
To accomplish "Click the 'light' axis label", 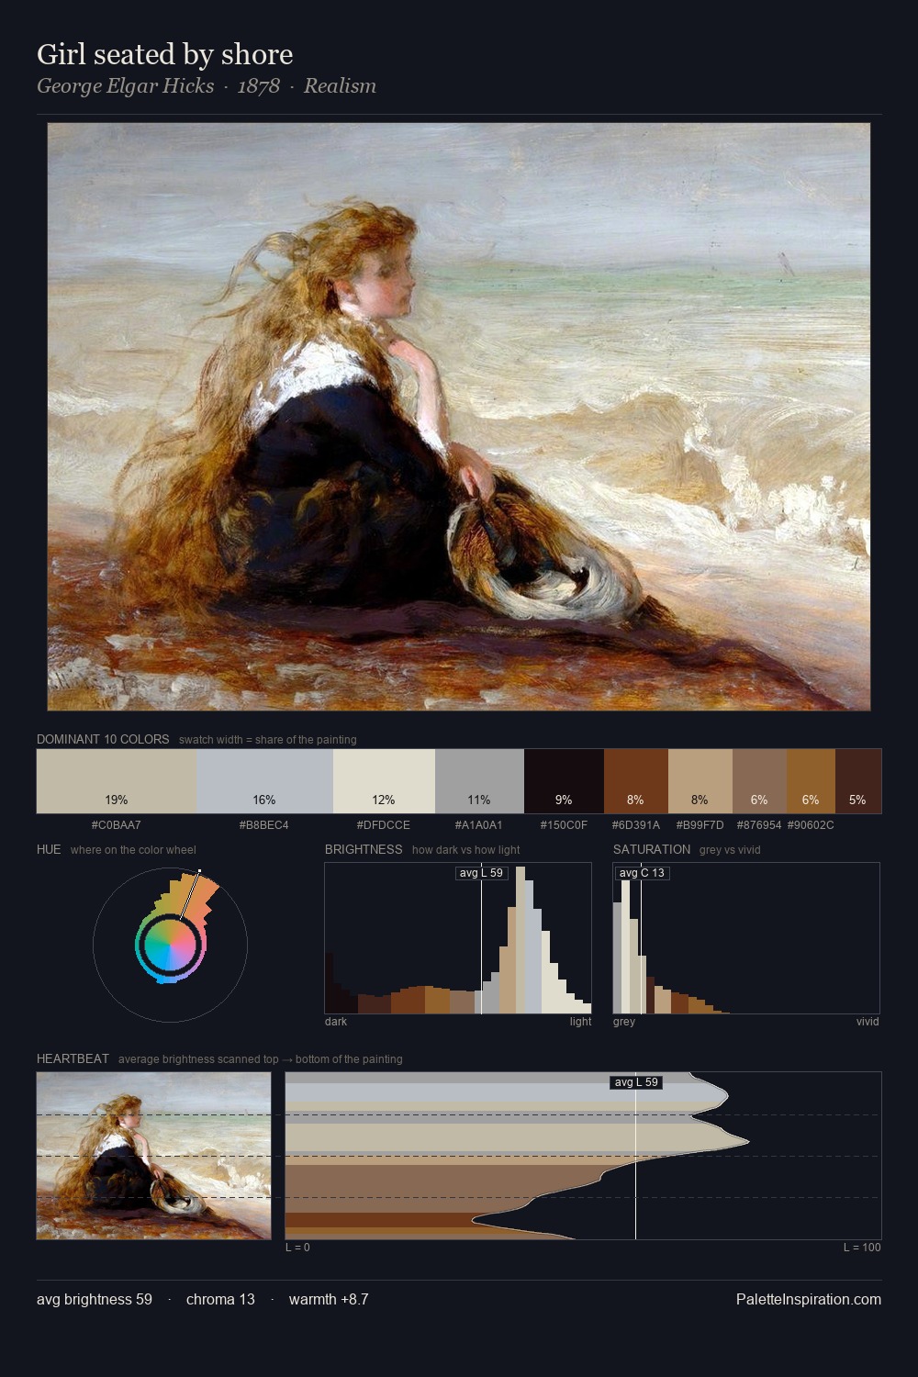I will pyautogui.click(x=581, y=1022).
